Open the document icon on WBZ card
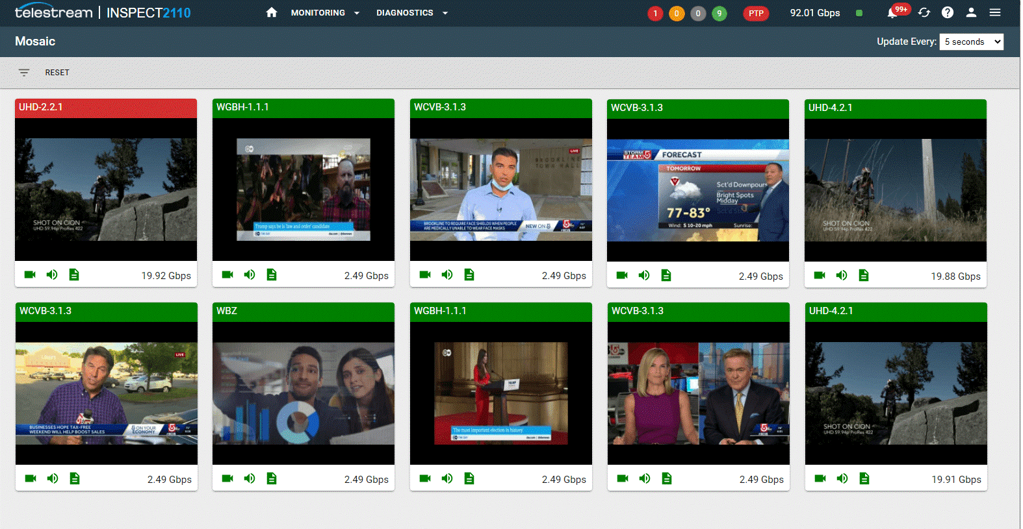 click(x=272, y=478)
